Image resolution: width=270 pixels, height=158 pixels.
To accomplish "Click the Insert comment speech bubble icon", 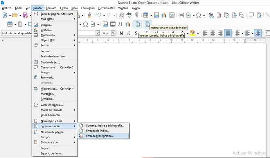I will point(251,15).
